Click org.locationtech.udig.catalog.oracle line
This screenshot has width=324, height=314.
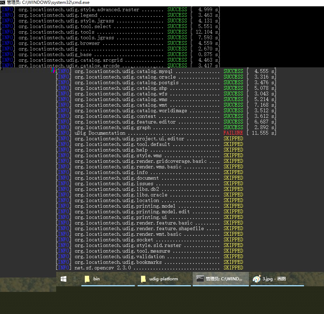[166, 77]
